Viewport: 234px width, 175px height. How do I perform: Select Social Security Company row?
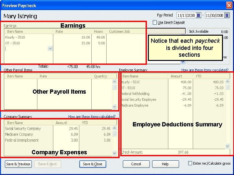[58, 129]
